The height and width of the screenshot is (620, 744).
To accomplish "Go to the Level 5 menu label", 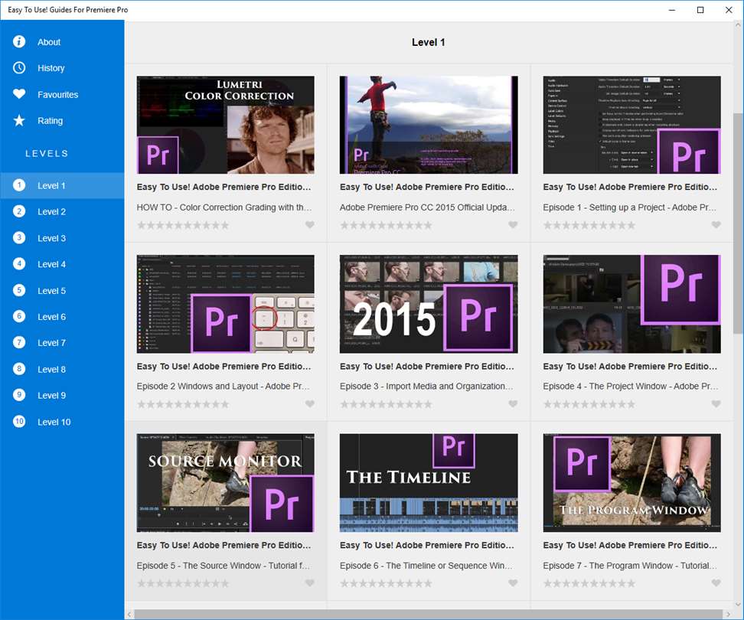I will pyautogui.click(x=52, y=291).
